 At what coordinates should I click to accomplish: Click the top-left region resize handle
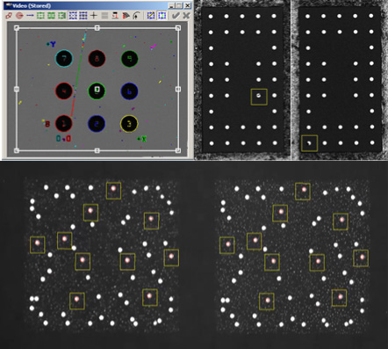17,28
